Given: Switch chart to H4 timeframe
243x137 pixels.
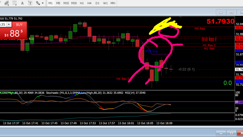Looking at the screenshot, I should point(89,3).
